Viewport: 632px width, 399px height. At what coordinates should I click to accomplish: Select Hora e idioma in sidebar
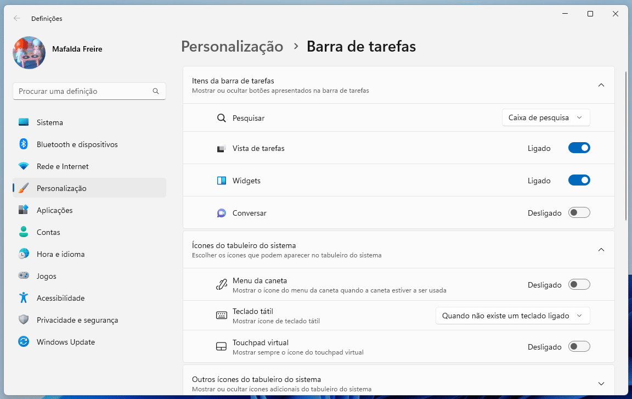[60, 254]
